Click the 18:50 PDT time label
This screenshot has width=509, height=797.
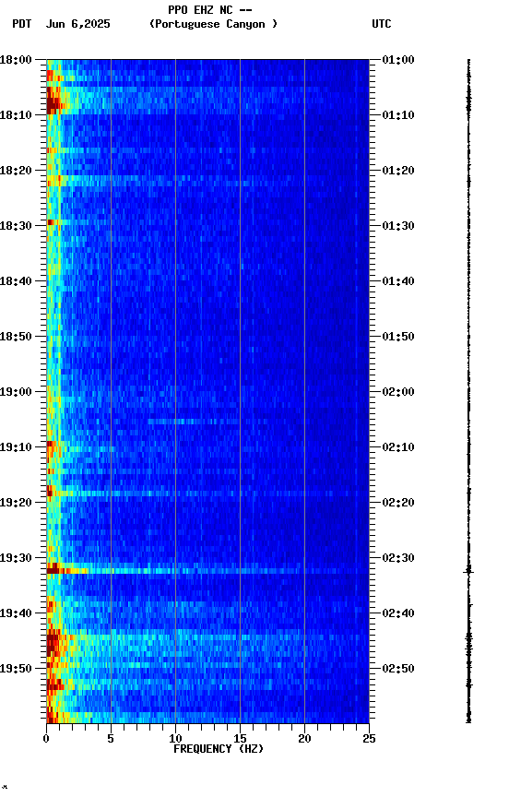pyautogui.click(x=16, y=337)
